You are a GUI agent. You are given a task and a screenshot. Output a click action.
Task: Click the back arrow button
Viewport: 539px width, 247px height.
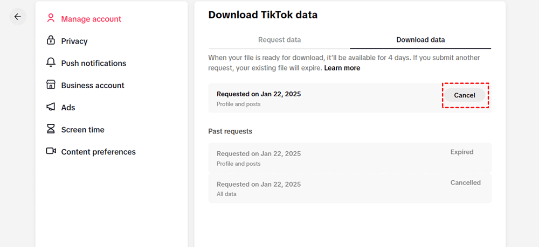click(x=18, y=17)
